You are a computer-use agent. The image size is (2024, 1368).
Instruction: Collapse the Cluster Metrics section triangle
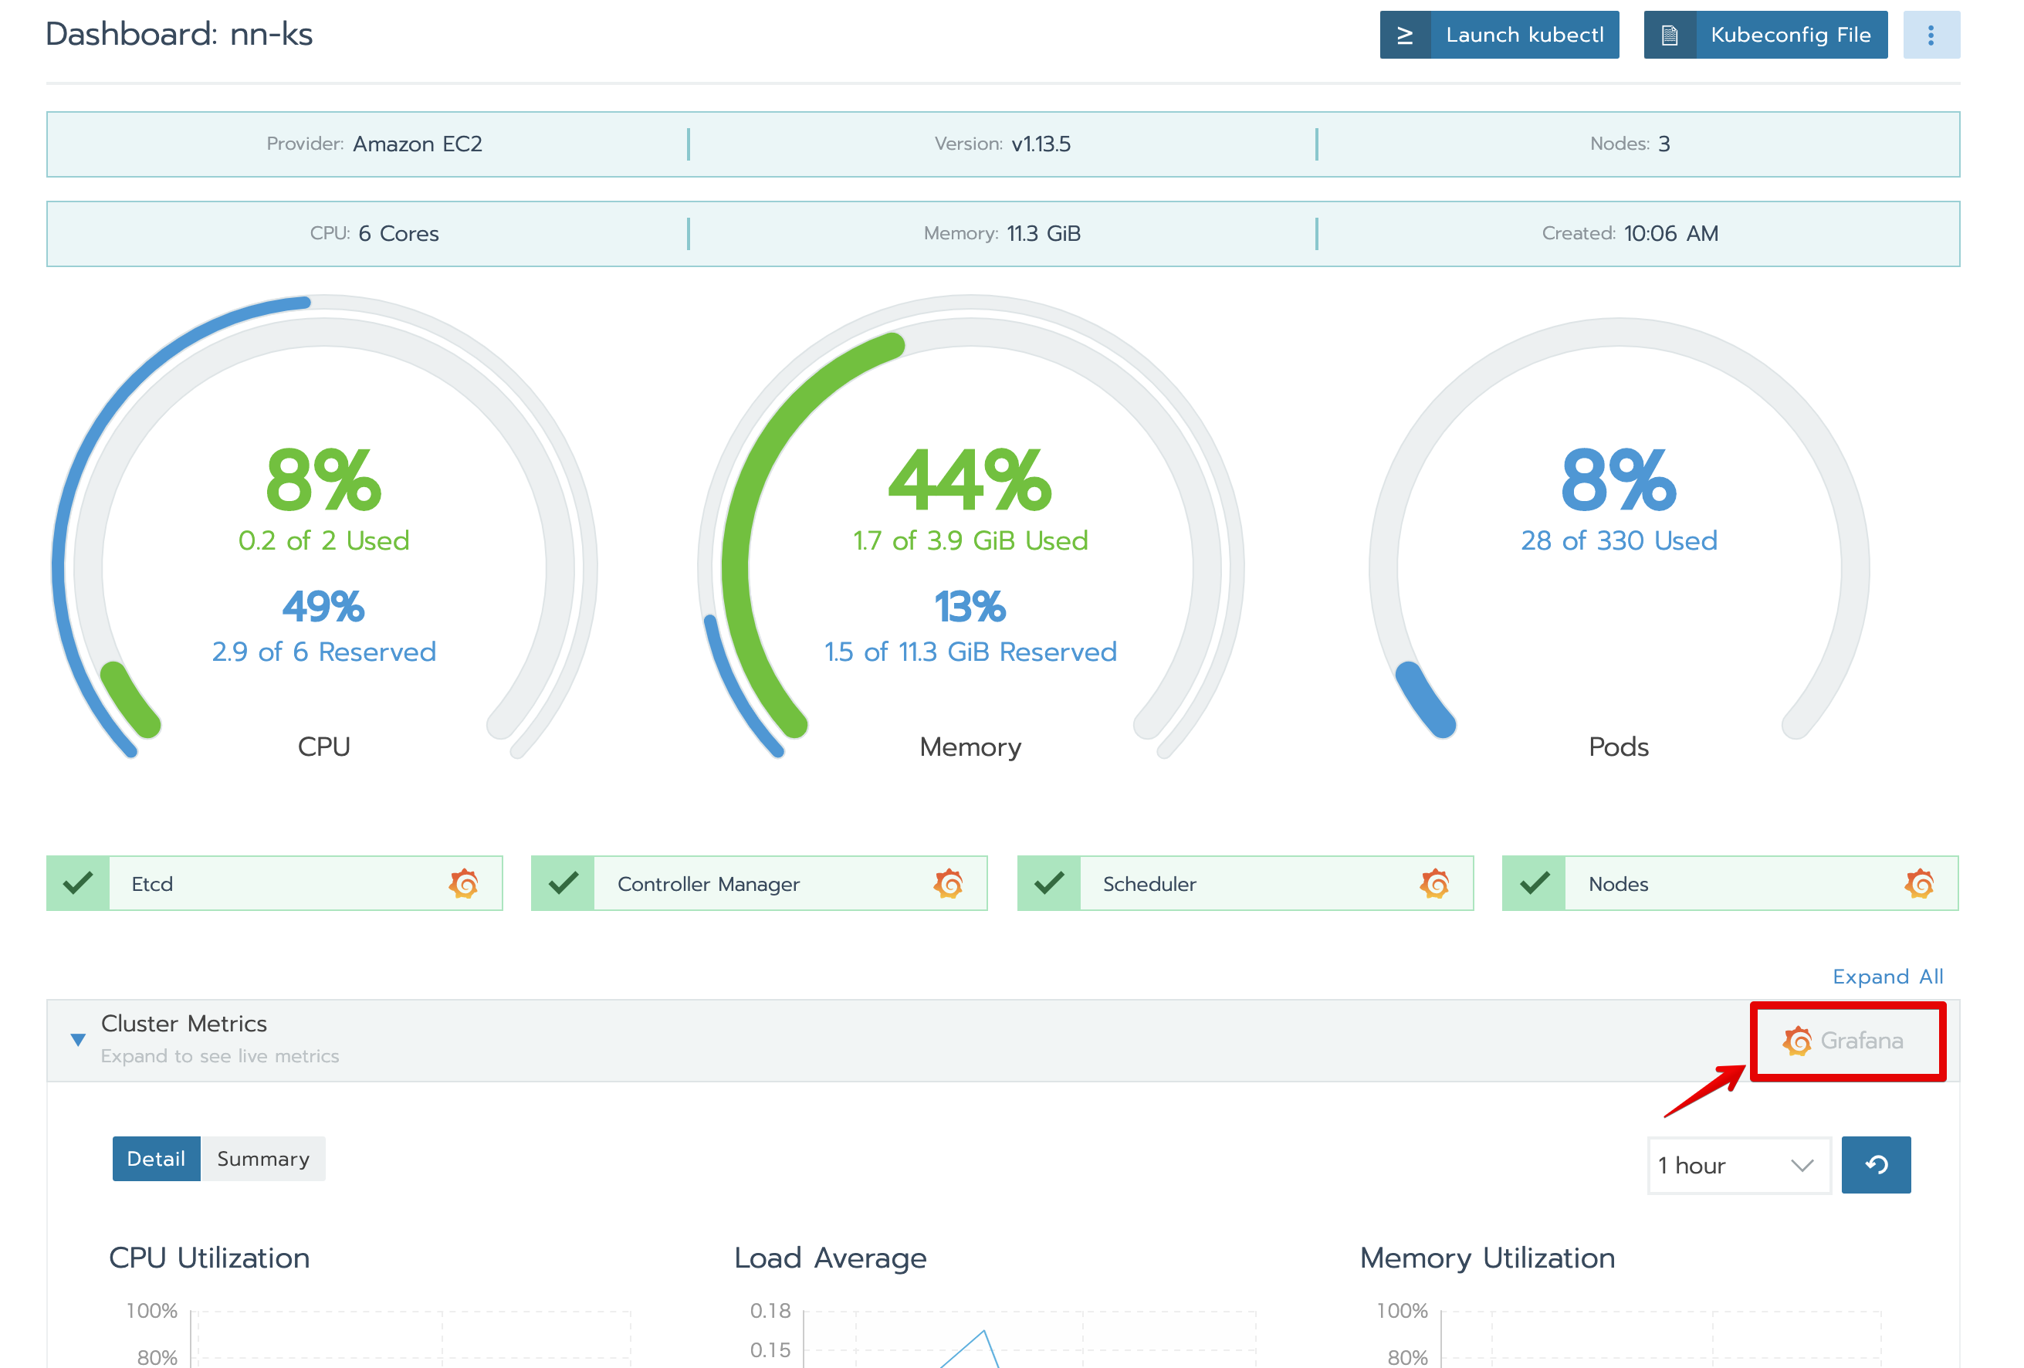click(x=79, y=1040)
